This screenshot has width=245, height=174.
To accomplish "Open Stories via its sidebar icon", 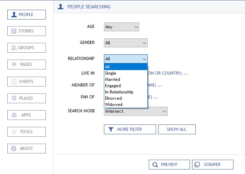I will point(14,31).
